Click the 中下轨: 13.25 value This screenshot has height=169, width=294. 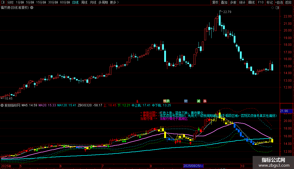click(161, 105)
